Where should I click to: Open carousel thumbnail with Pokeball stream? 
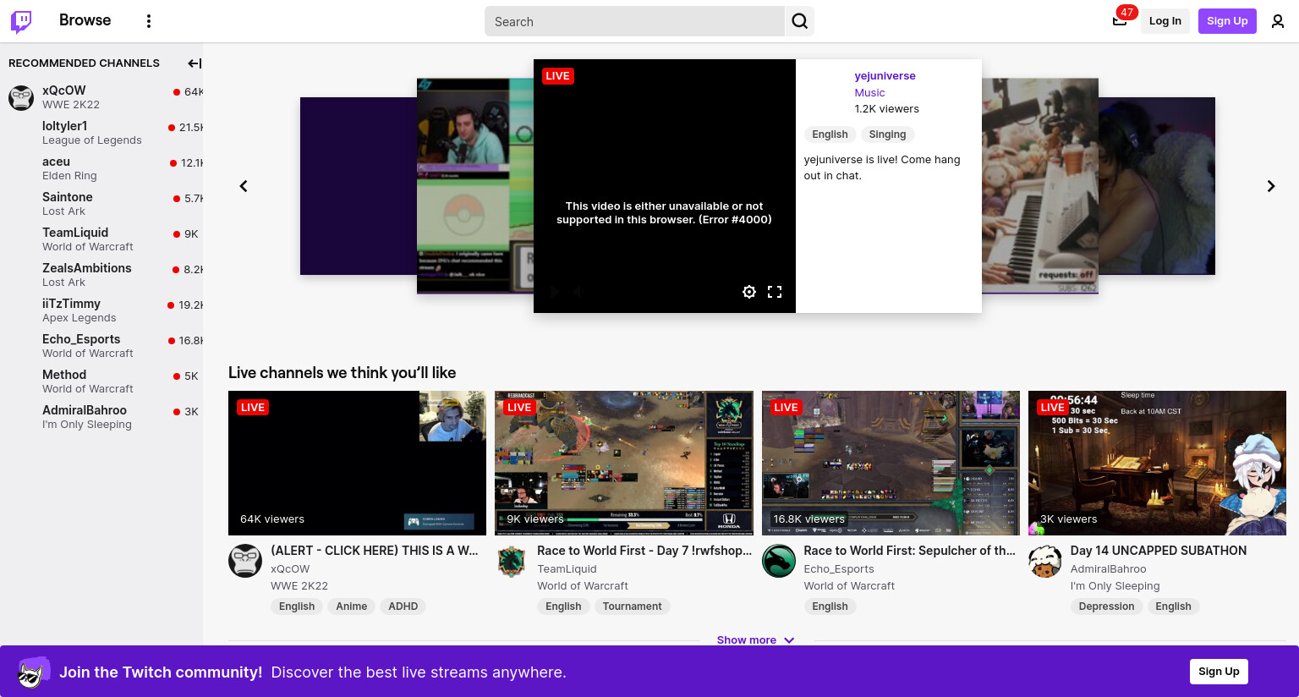pos(474,186)
